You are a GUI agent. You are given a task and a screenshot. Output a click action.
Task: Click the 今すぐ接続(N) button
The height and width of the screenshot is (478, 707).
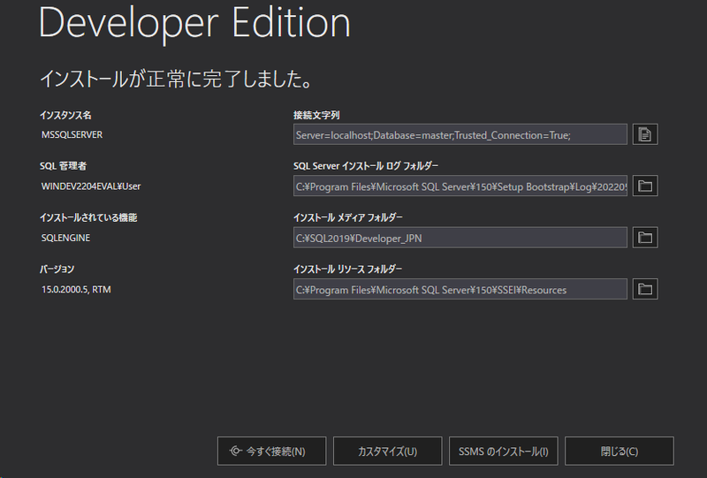pos(271,451)
